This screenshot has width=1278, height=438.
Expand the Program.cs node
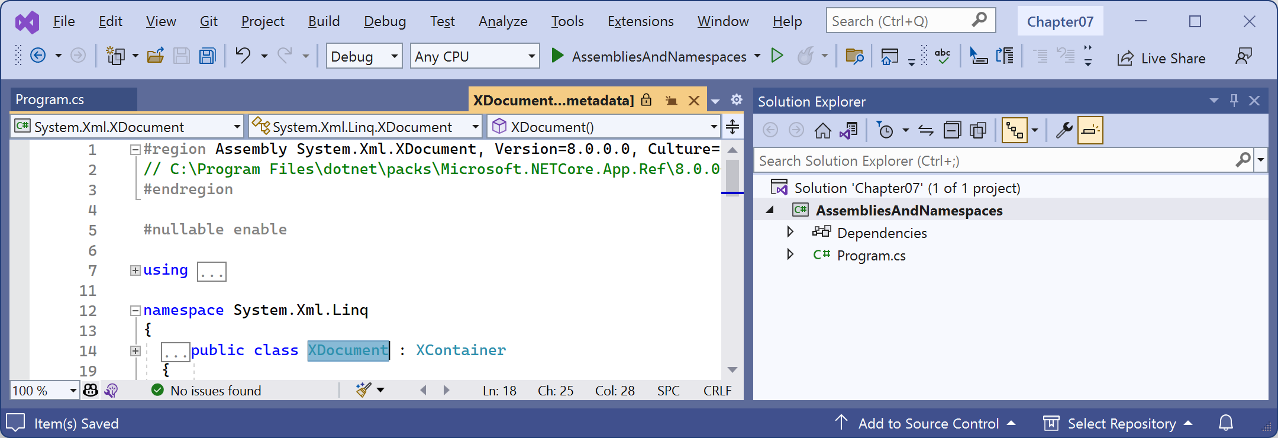pyautogui.click(x=790, y=255)
